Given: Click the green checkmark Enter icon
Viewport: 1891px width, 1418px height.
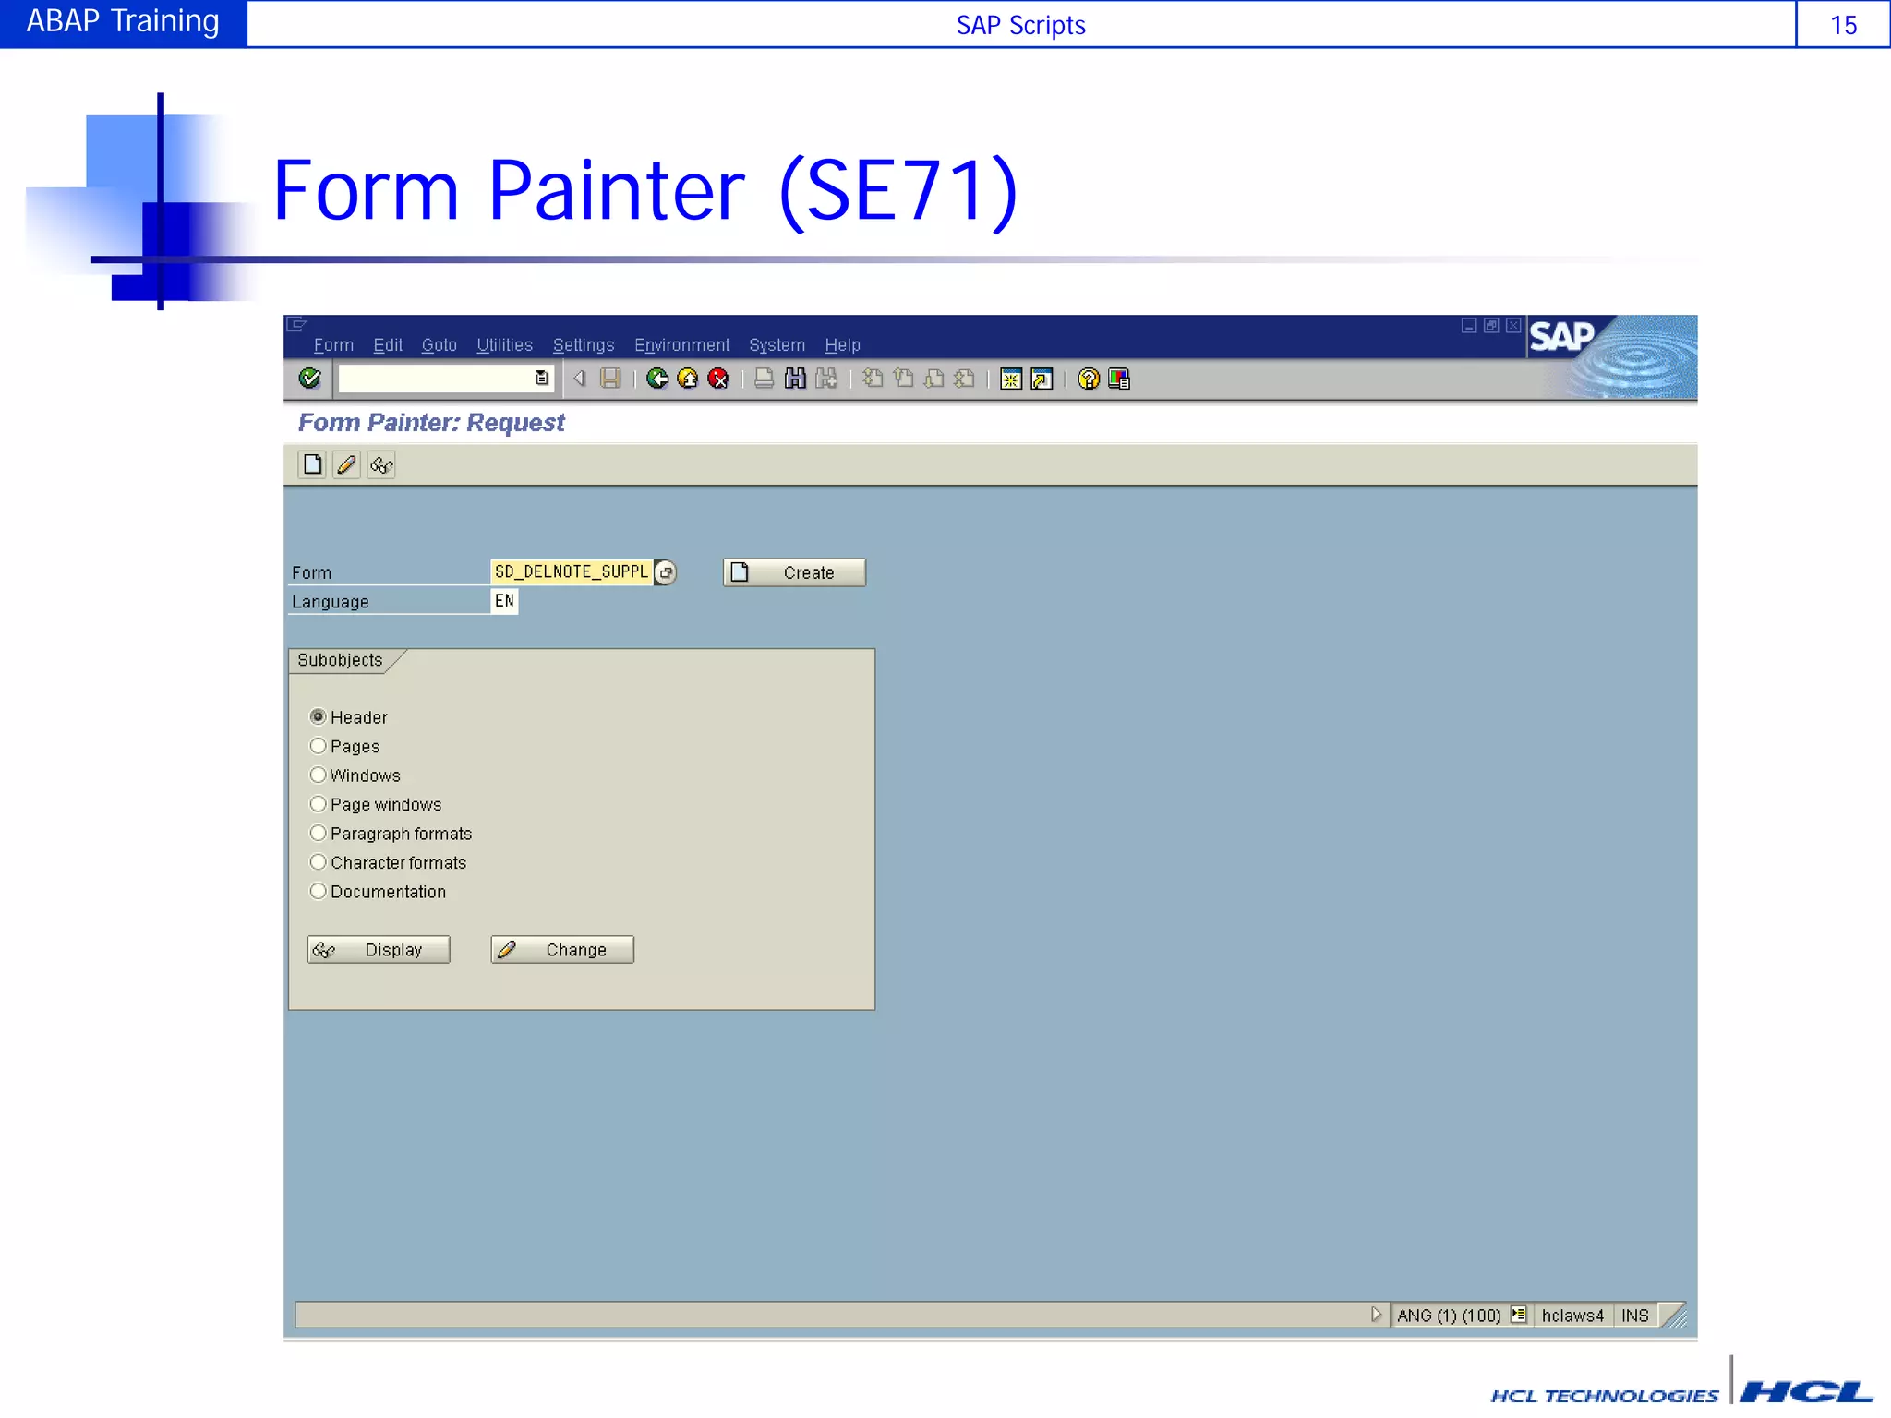Looking at the screenshot, I should 310,379.
